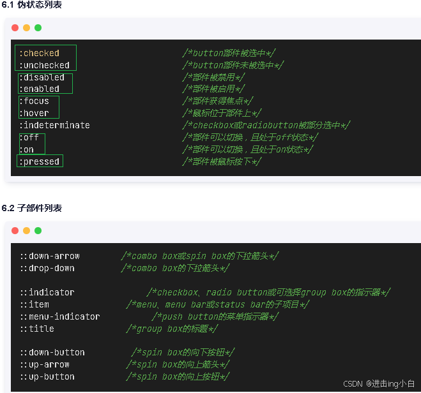Click the red dot in first code block
421x393 pixels.
15,28
